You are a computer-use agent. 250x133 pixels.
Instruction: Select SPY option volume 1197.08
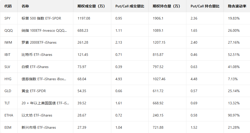tap(84, 18)
